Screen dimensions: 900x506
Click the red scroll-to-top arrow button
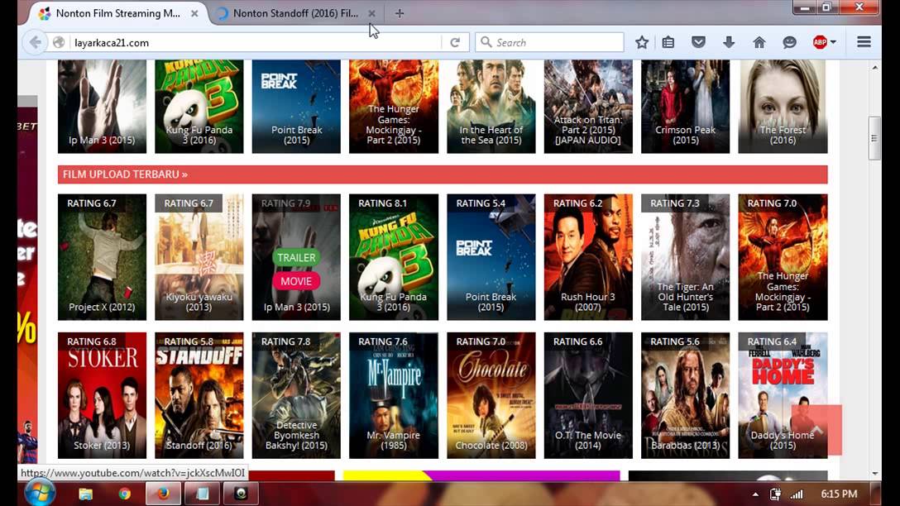pos(816,430)
